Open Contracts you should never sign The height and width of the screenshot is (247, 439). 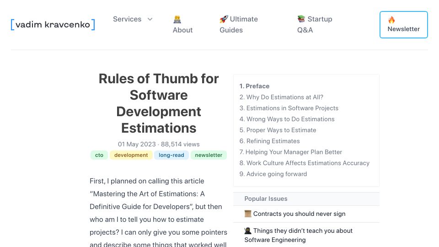tap(299, 214)
